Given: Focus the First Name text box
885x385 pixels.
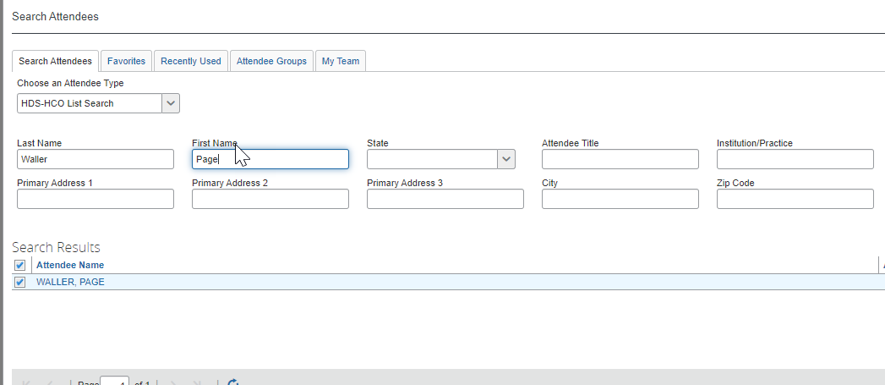Looking at the screenshot, I should 270,159.
